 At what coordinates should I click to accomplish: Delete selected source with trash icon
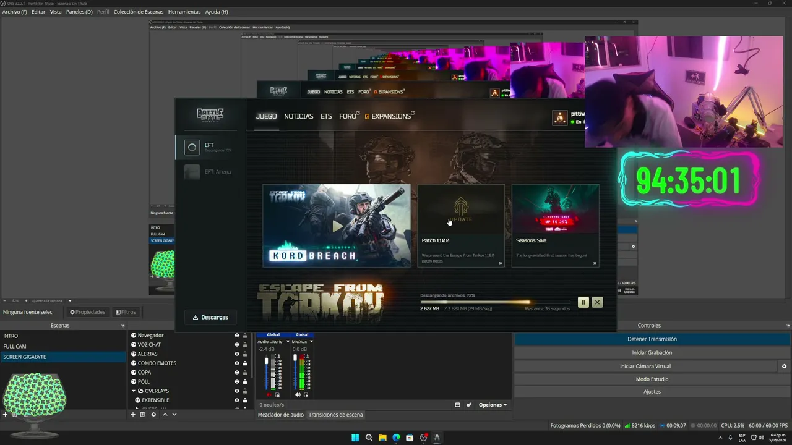(142, 415)
